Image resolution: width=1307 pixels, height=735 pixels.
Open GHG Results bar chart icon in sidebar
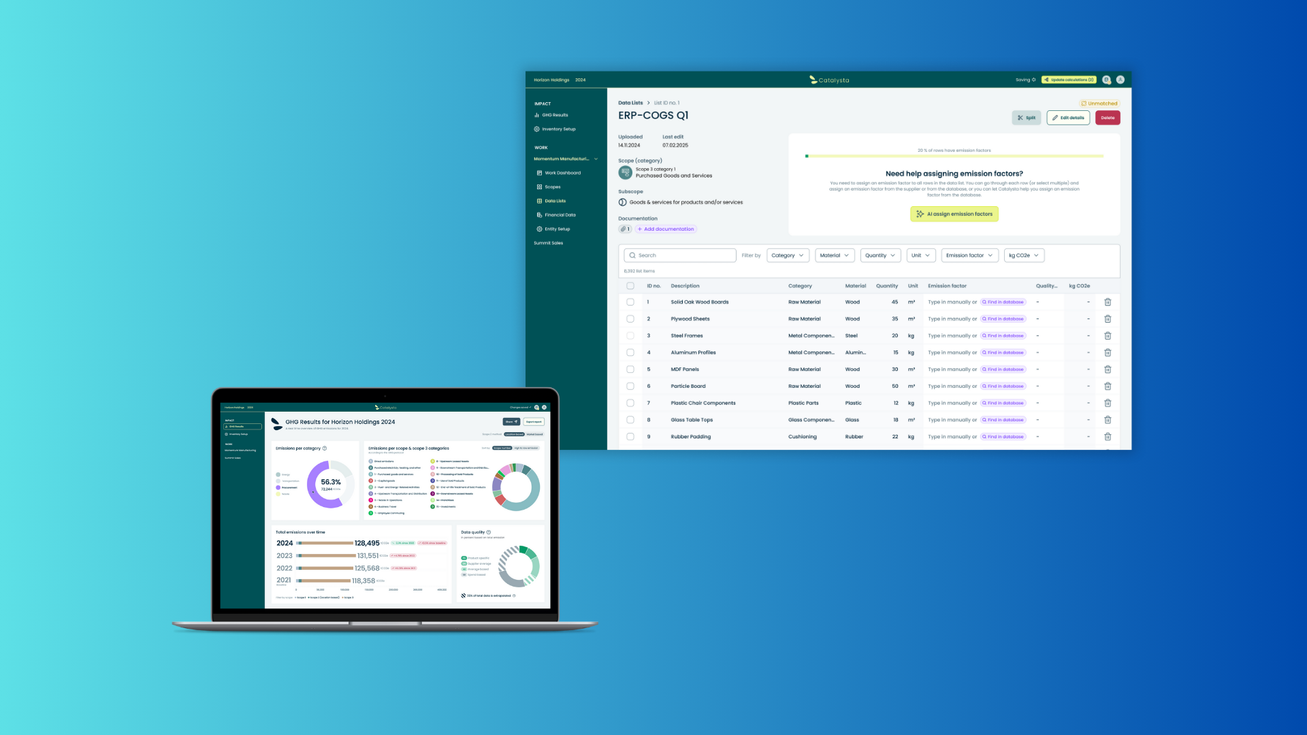pyautogui.click(x=536, y=115)
